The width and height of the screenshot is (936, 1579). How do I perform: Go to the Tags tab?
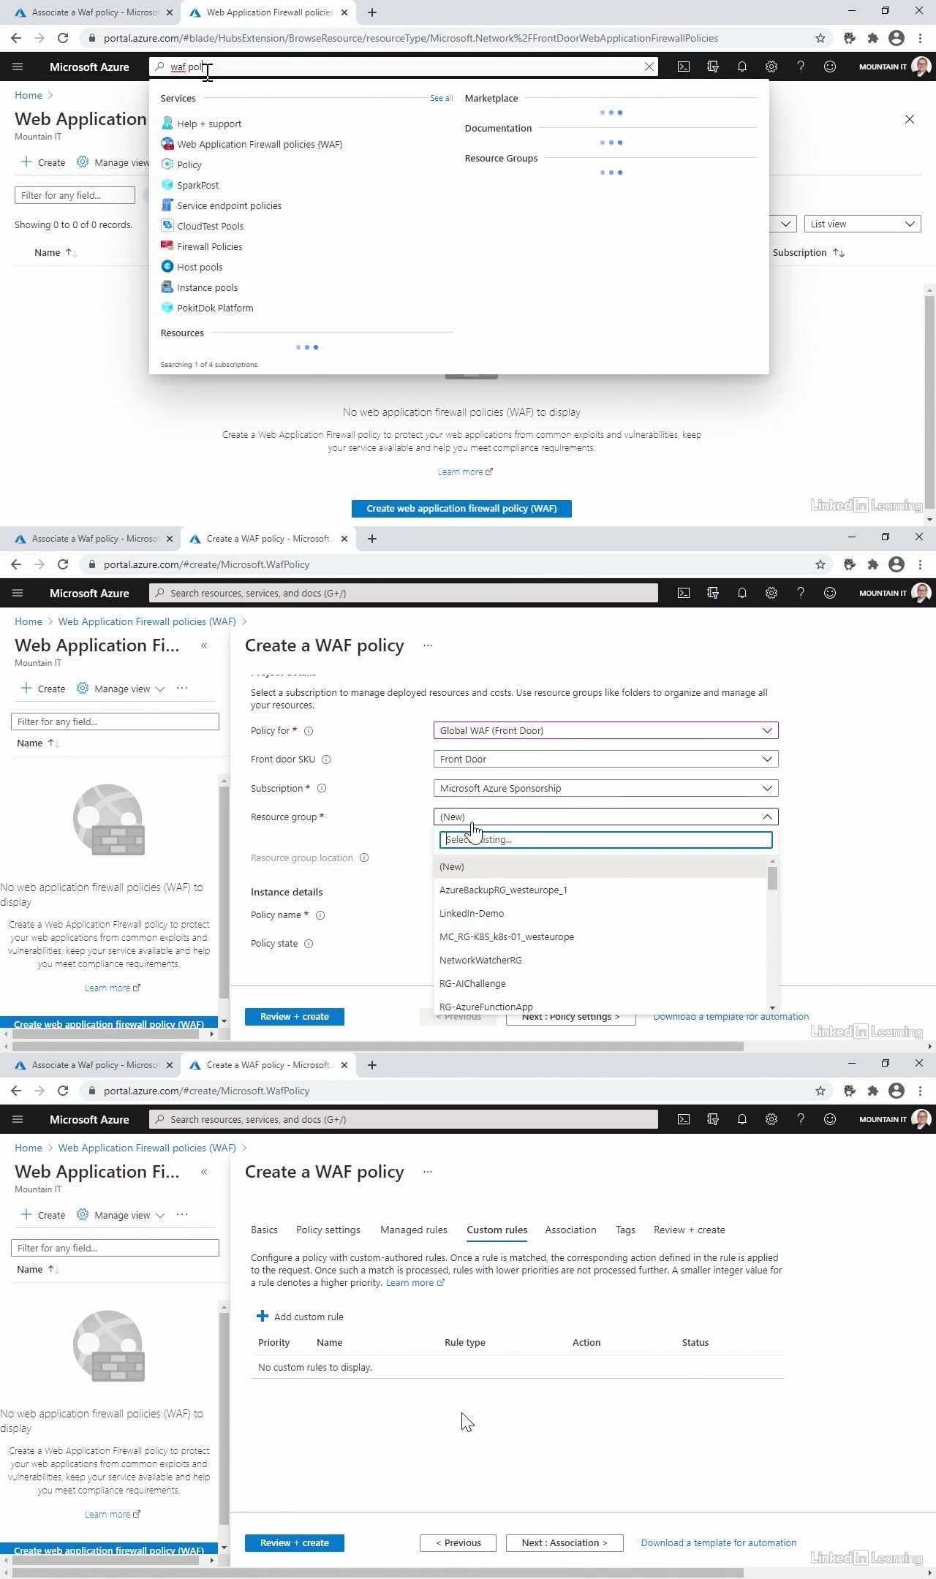625,1230
